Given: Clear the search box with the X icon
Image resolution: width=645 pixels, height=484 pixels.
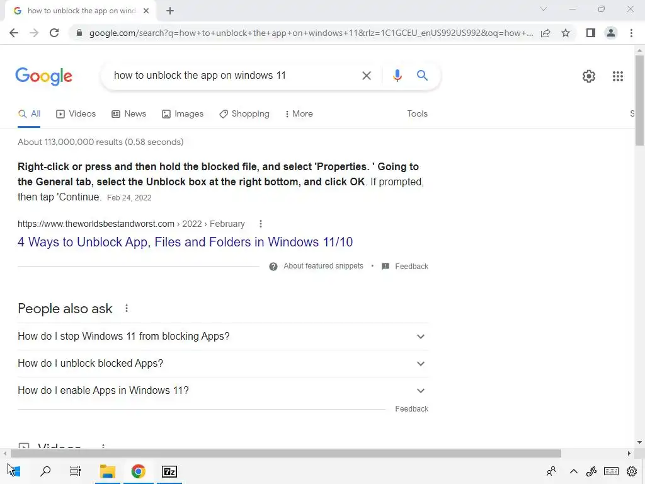Looking at the screenshot, I should tap(366, 76).
